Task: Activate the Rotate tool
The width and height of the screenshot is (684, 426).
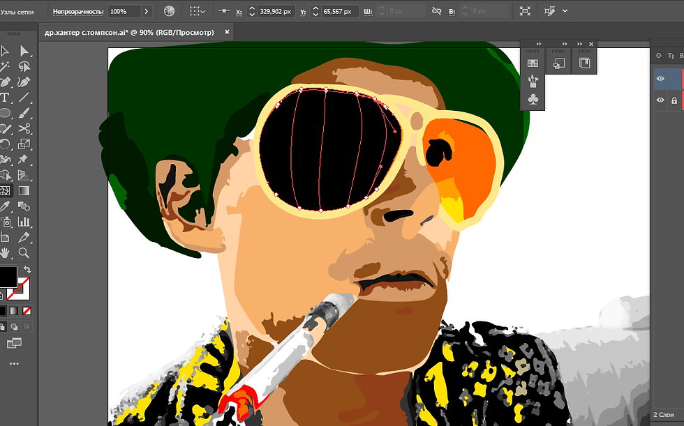Action: point(4,144)
